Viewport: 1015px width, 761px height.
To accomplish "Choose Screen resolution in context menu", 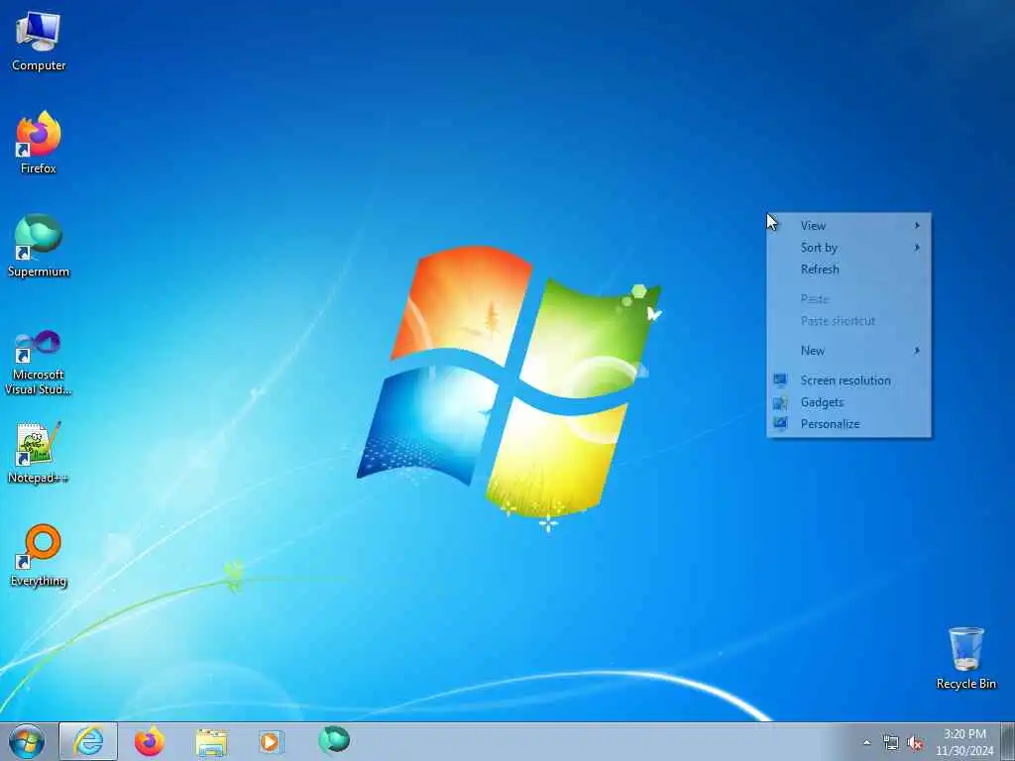I will click(848, 380).
